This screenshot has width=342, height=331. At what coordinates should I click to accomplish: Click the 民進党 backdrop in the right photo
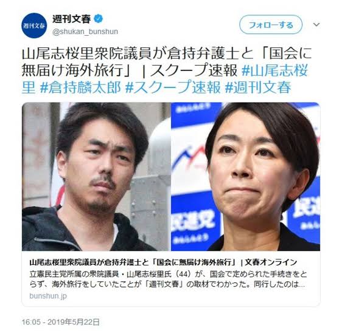pyautogui.click(x=193, y=221)
